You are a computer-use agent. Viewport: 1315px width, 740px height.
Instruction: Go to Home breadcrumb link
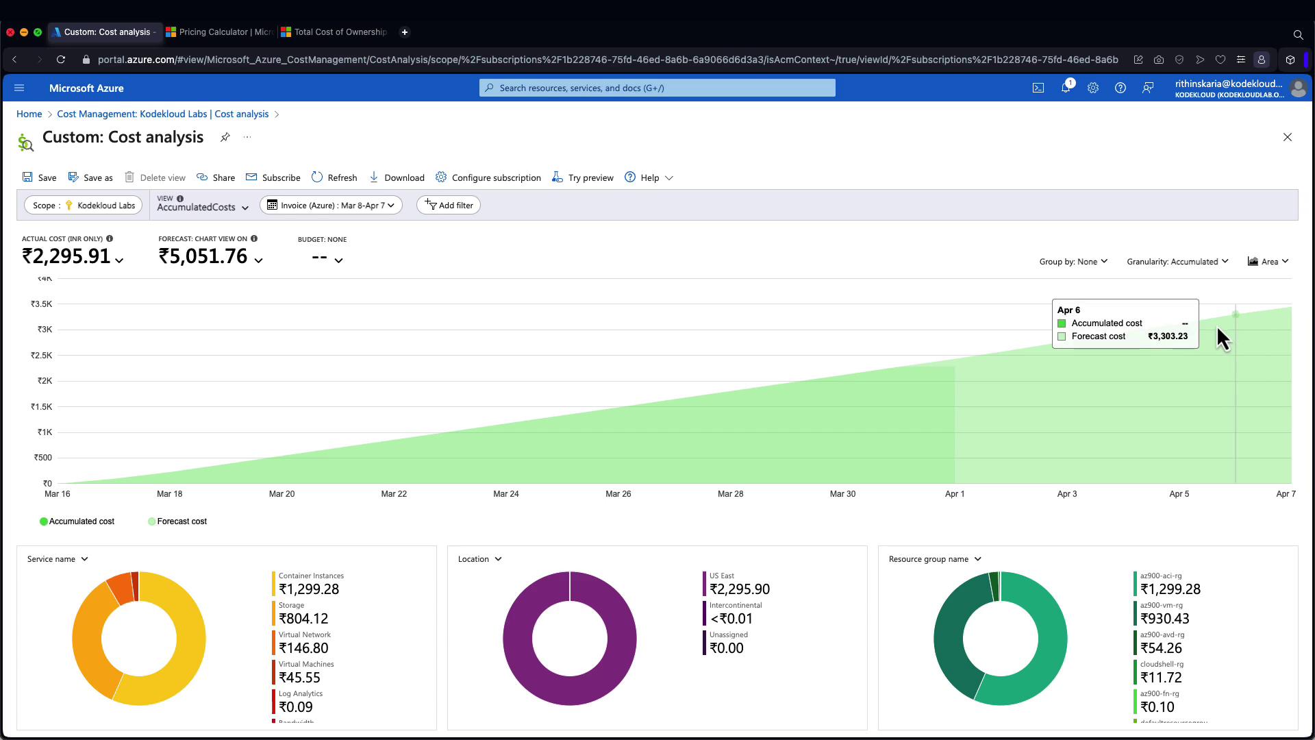point(29,114)
